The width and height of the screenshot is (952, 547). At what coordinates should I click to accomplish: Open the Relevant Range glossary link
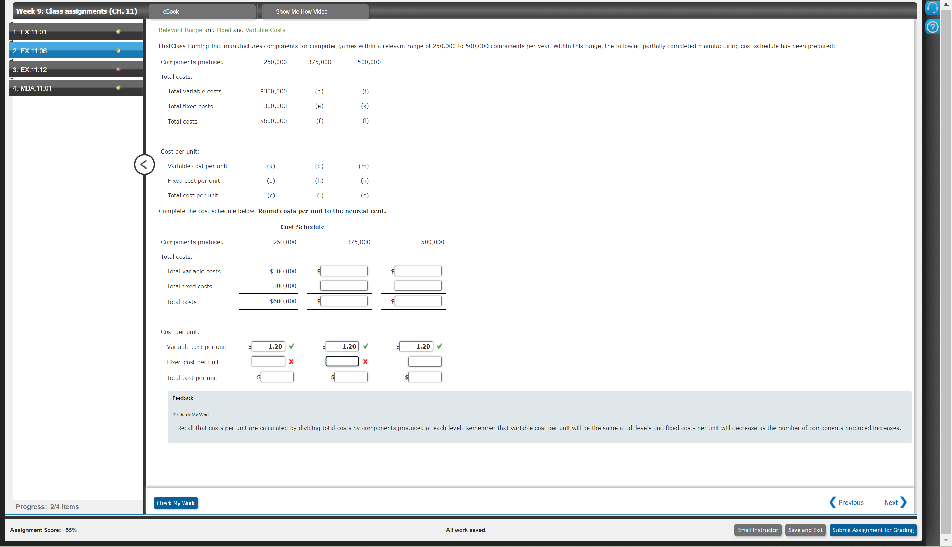pyautogui.click(x=180, y=30)
